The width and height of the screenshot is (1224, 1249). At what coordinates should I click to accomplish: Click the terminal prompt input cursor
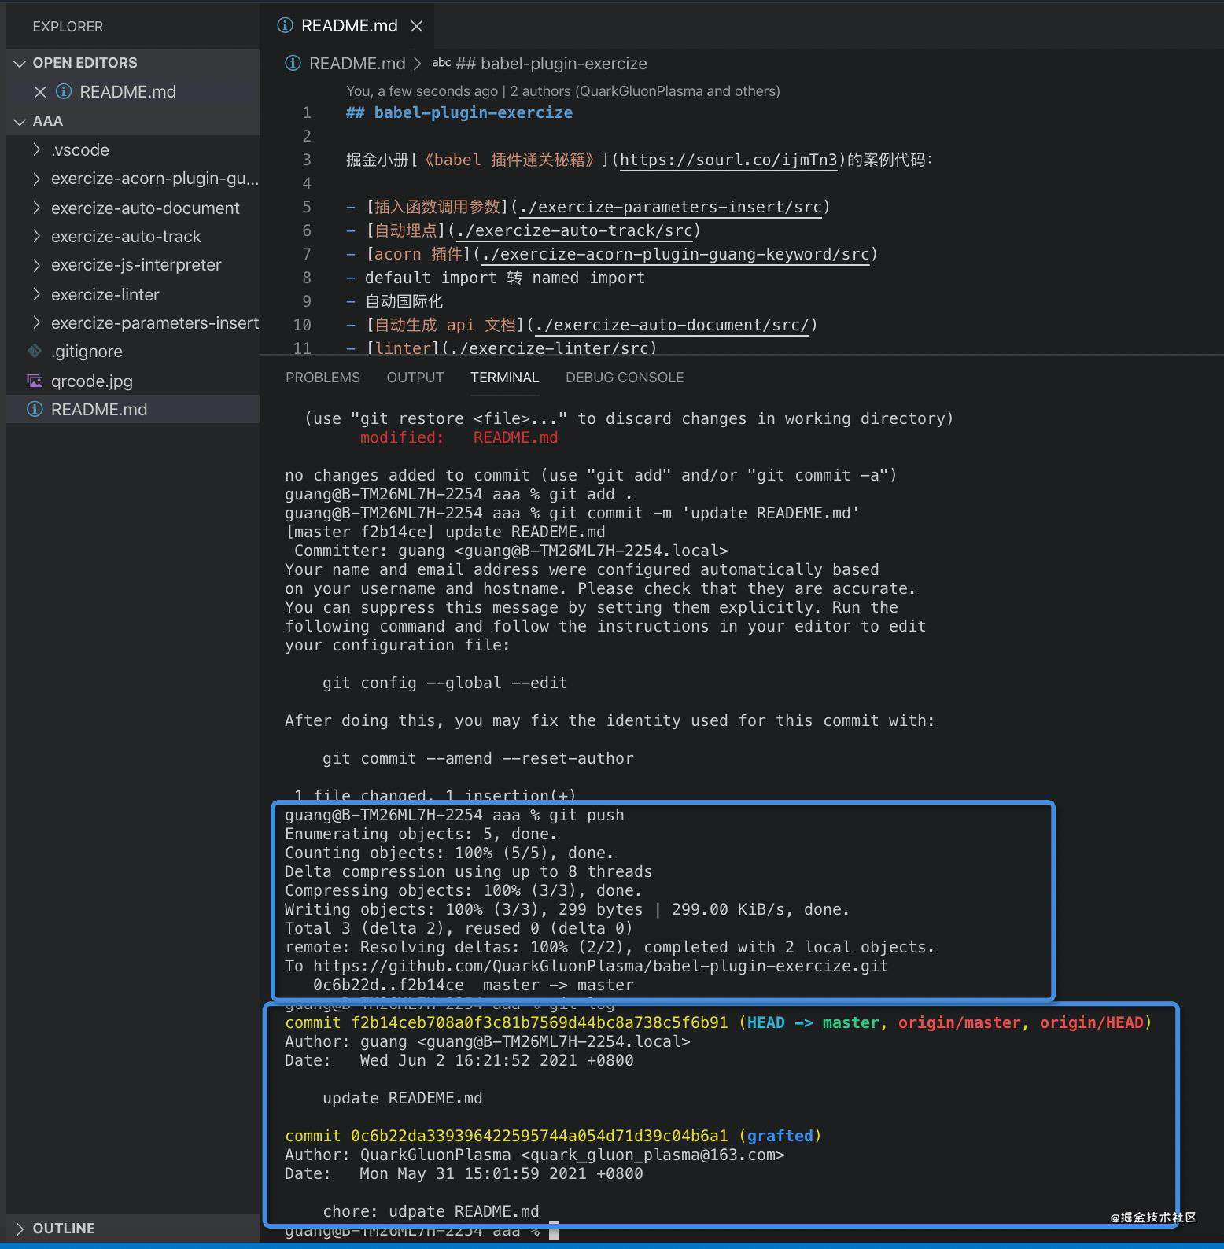click(x=554, y=1230)
